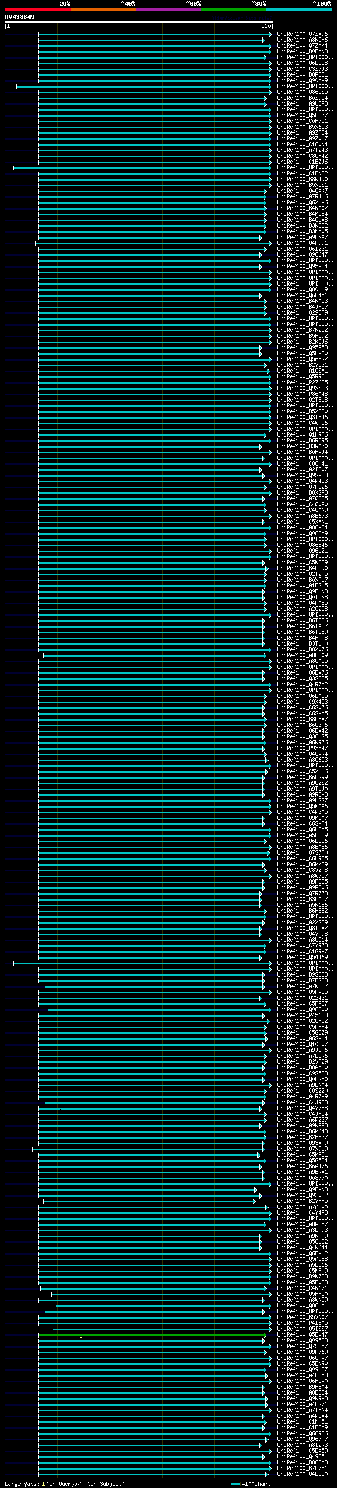Select UniRef100_A9LSA7 label

tap(302, 238)
